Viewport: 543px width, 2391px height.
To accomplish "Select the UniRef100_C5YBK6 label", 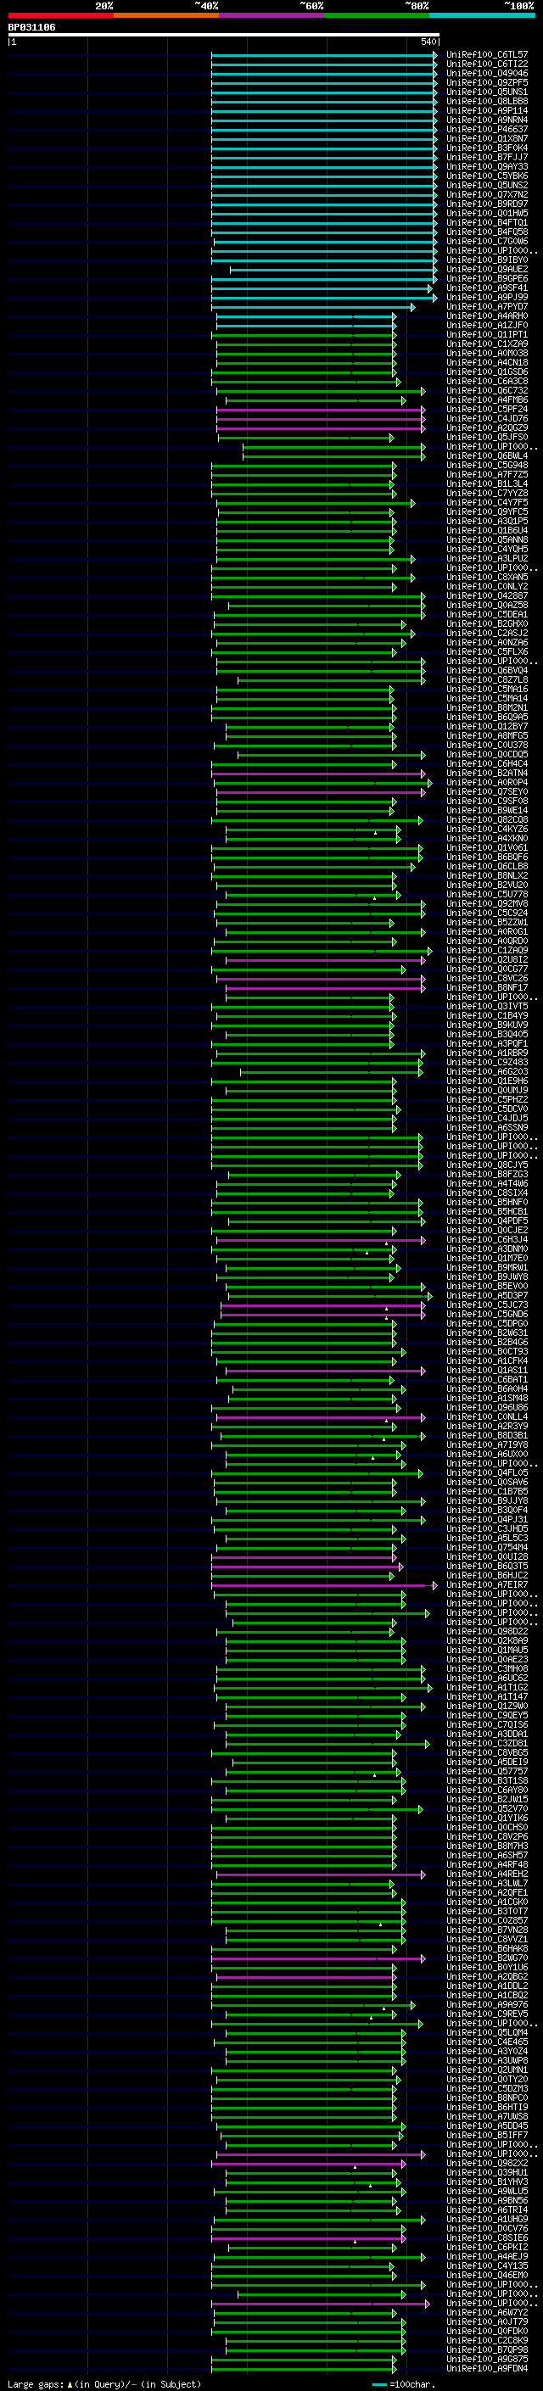I will coord(487,176).
